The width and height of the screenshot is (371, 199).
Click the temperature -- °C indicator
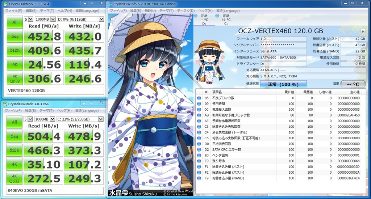click(353, 84)
